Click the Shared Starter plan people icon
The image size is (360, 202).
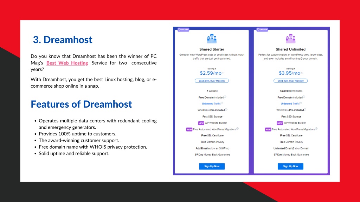(x=212, y=39)
